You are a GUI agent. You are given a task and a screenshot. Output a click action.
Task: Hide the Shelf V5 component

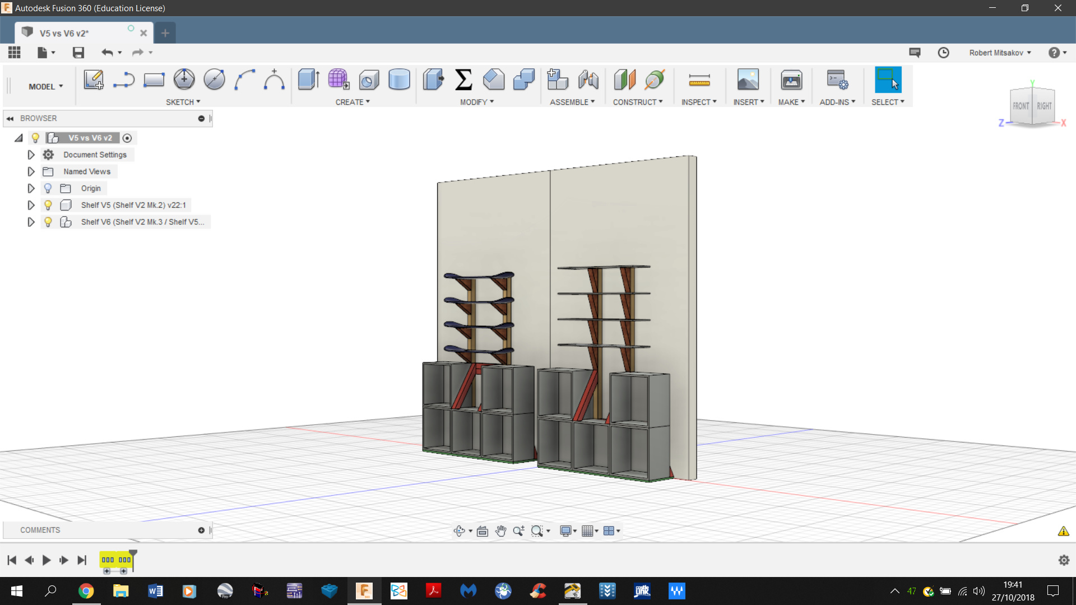pos(48,205)
